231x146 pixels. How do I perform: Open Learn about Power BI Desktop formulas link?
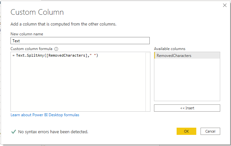45,115
